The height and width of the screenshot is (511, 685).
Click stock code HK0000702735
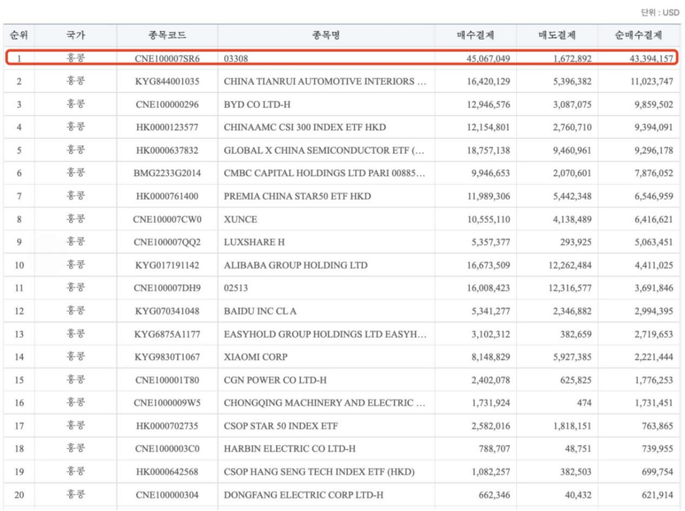167,426
